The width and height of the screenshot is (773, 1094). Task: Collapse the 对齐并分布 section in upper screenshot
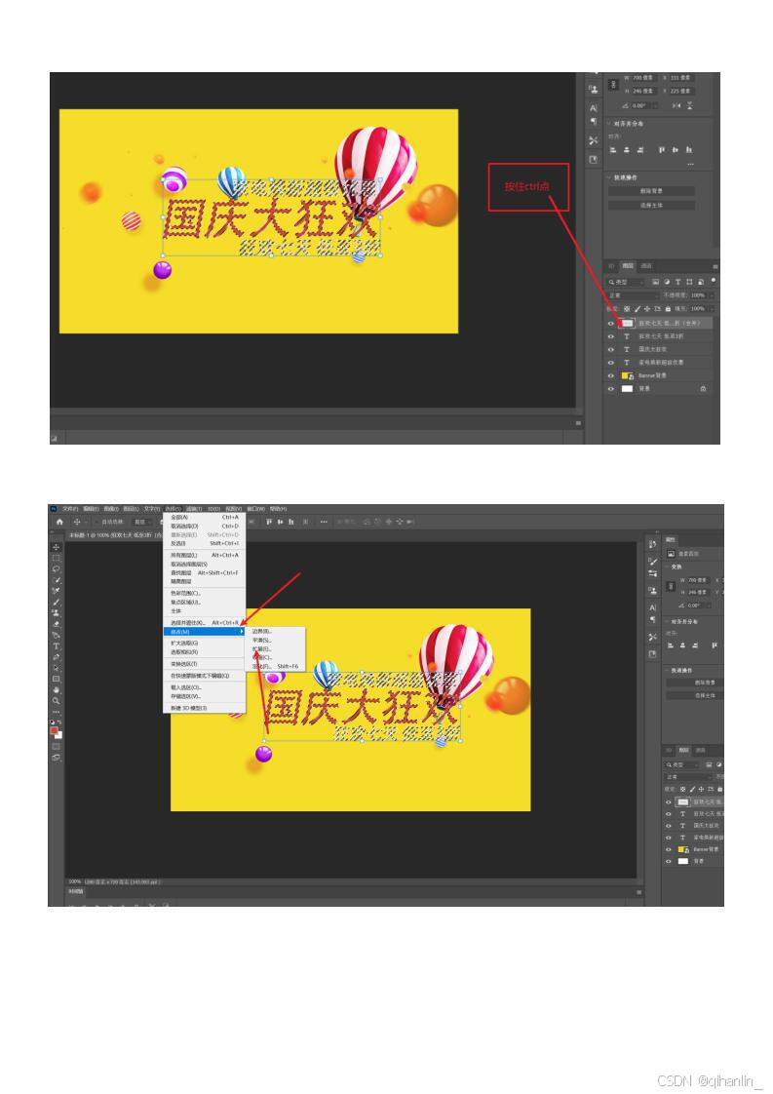coord(607,124)
